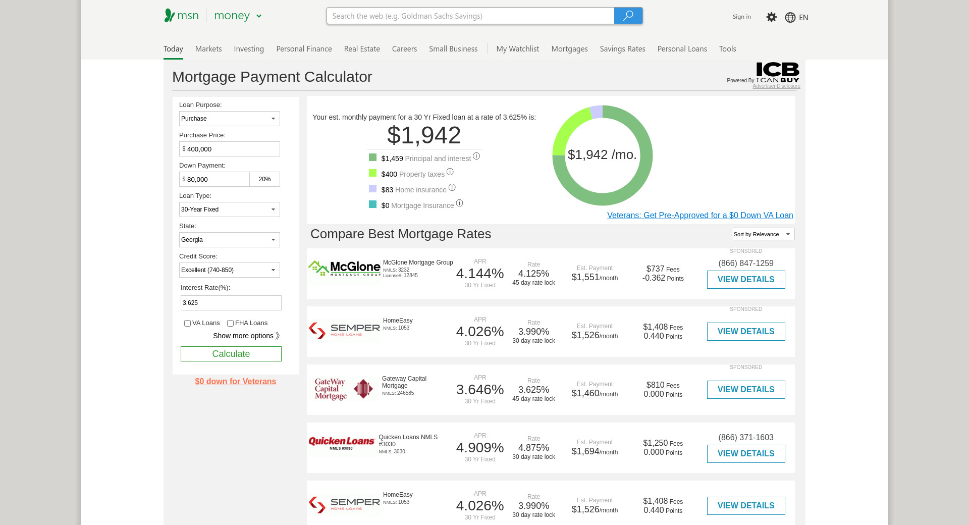Screen dimensions: 969x525
Task: Click info icon beside Mortgage Insurance
Action: (459, 203)
